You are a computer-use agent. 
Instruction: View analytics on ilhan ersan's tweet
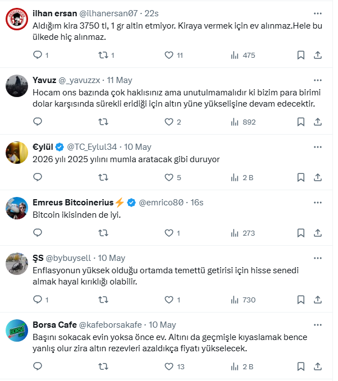(x=235, y=55)
